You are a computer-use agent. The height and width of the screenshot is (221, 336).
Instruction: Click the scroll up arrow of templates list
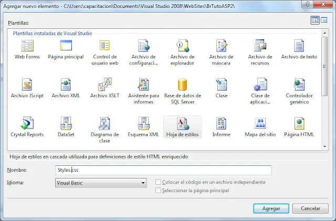click(324, 33)
